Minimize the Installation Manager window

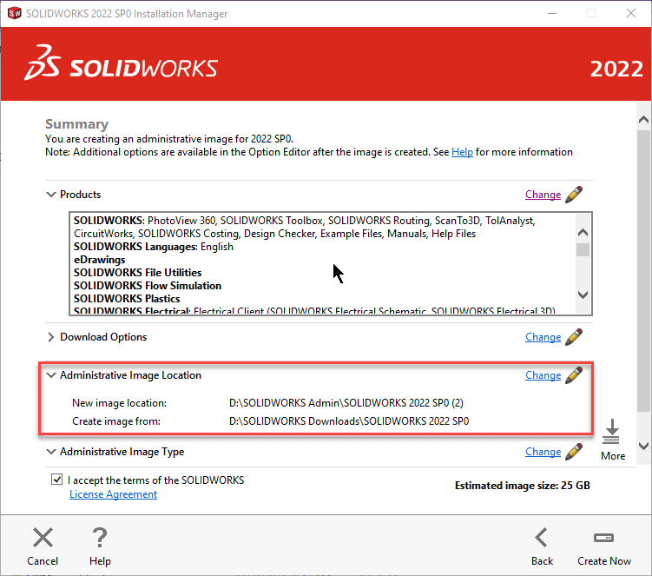pos(552,13)
